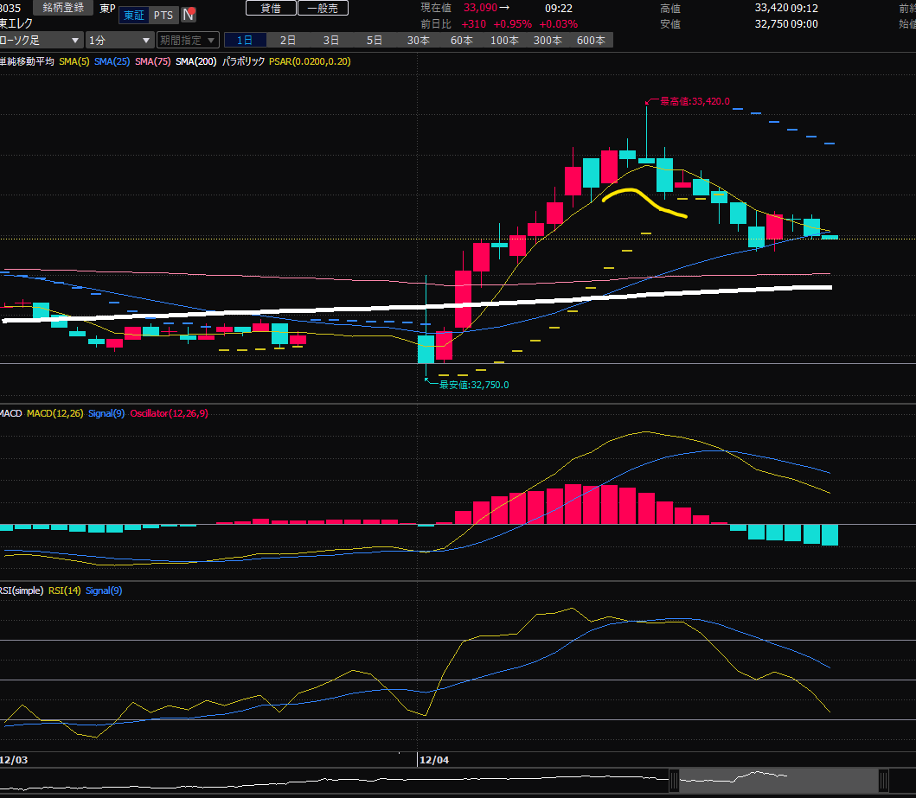Click the 貸借 button

(271, 9)
